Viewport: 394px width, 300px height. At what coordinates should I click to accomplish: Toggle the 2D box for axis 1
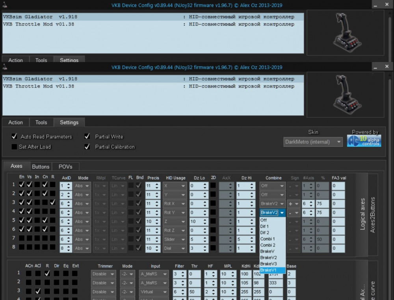[213, 186]
